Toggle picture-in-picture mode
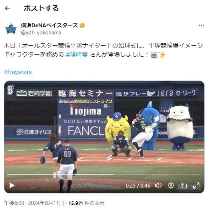209x212 pixels. 184,185
